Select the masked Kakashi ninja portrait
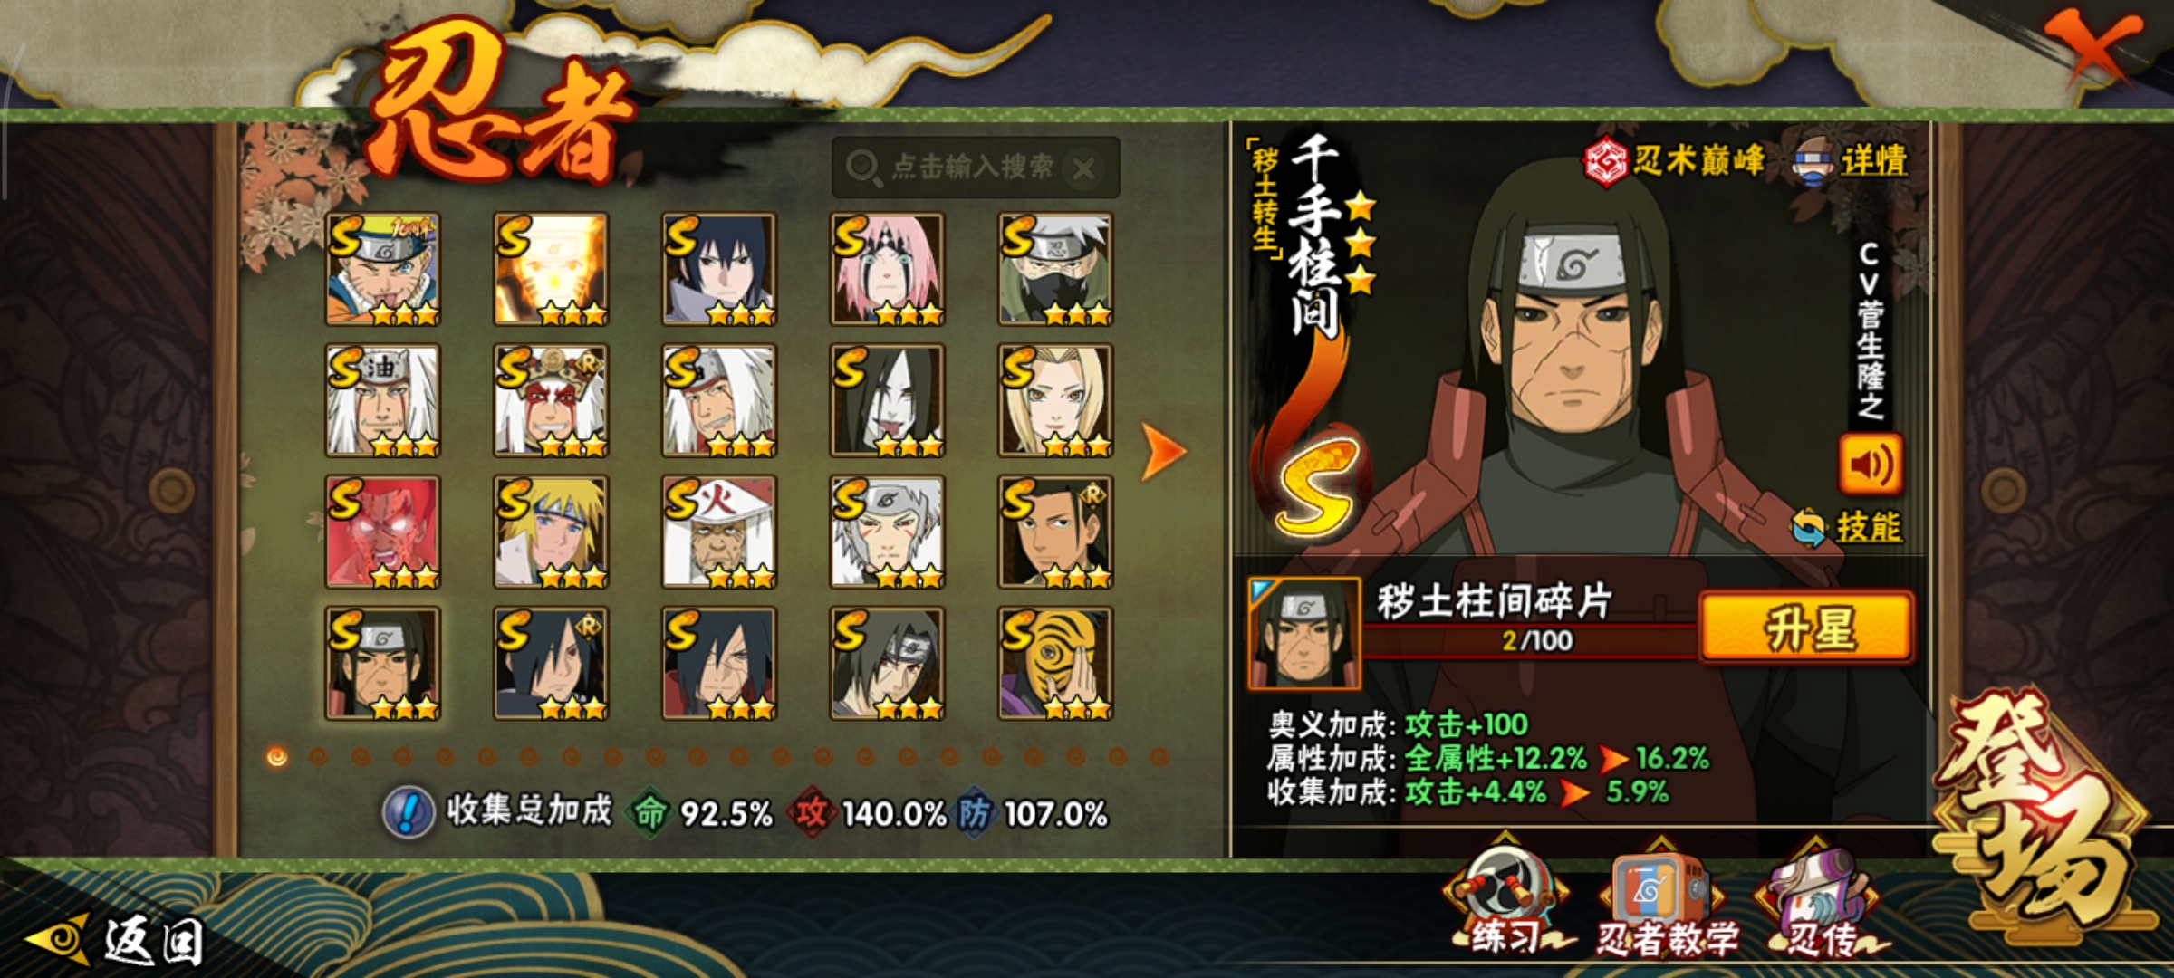The height and width of the screenshot is (978, 2174). point(1055,269)
